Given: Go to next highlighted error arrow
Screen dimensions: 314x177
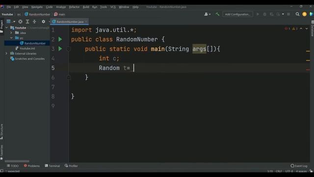Looking at the screenshot, I should click(307, 29).
